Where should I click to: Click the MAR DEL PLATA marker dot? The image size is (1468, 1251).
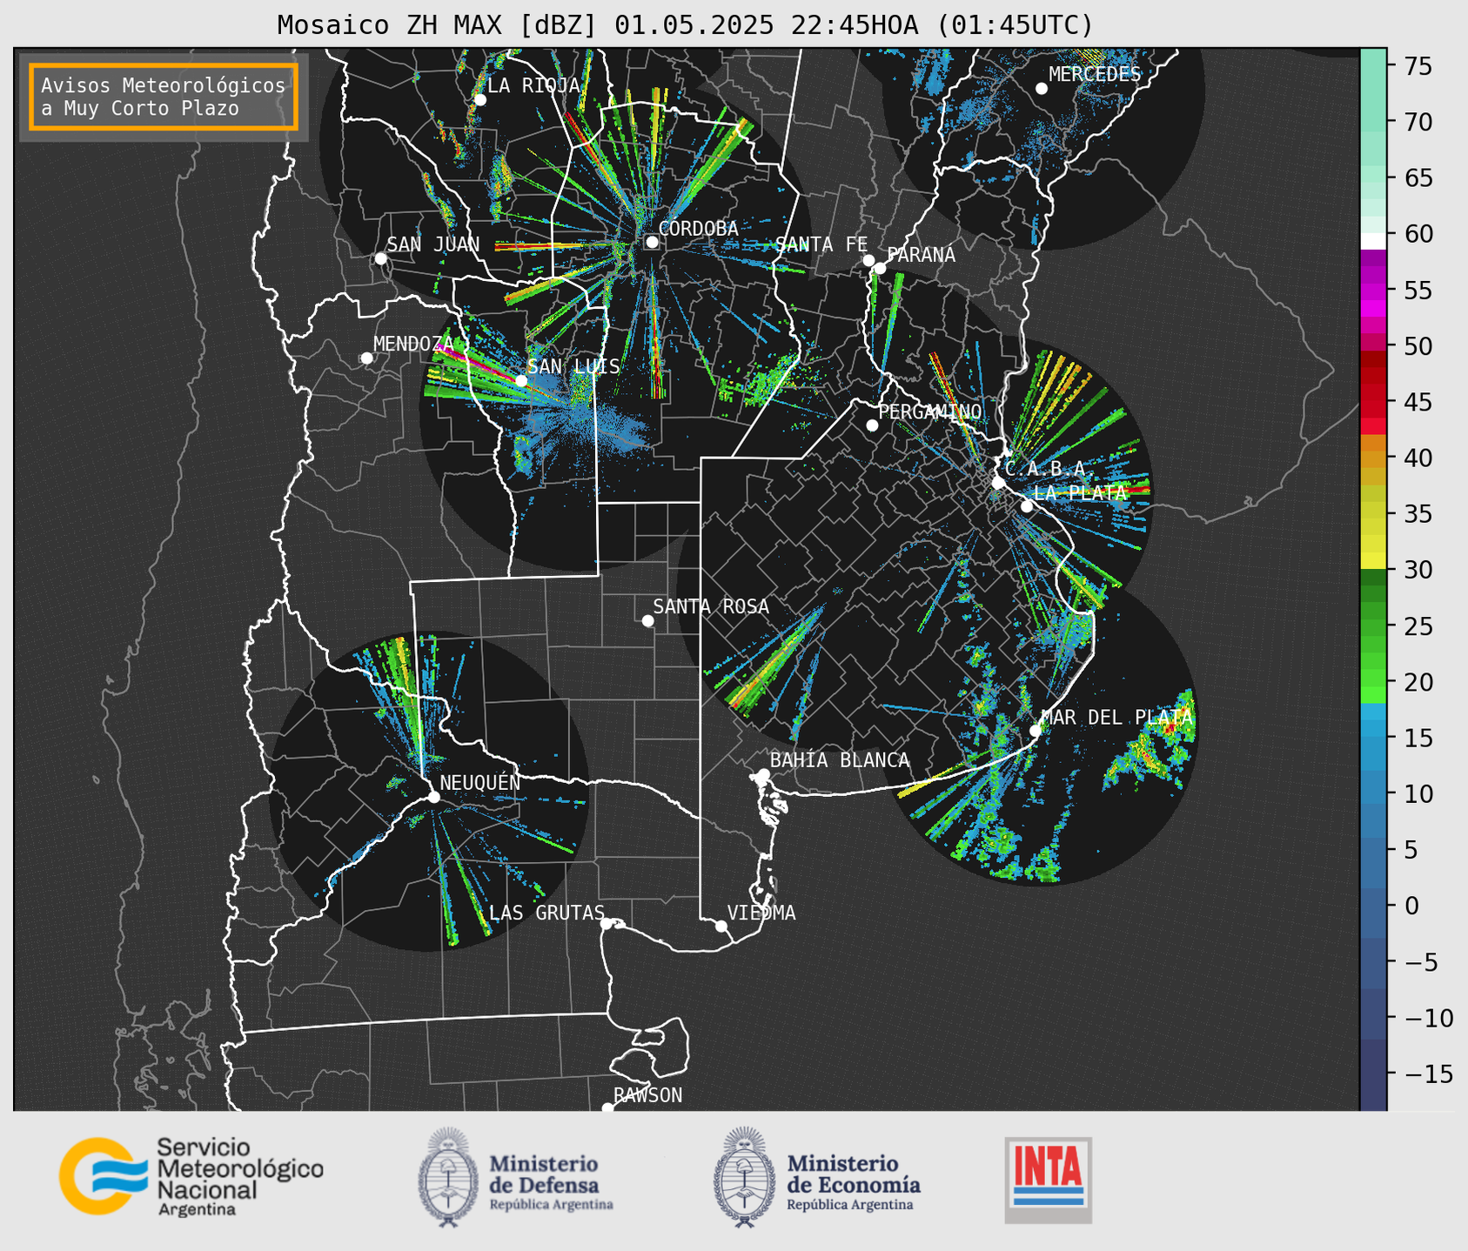(x=1035, y=731)
